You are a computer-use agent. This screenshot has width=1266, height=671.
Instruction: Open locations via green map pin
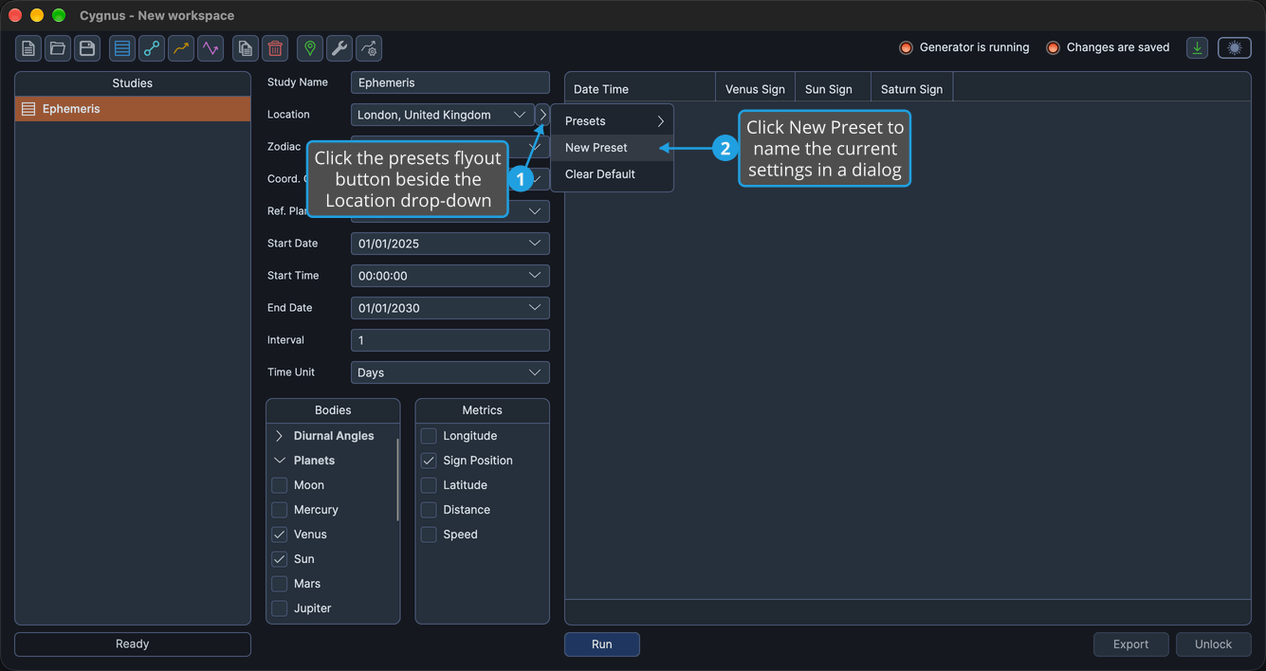pos(310,48)
